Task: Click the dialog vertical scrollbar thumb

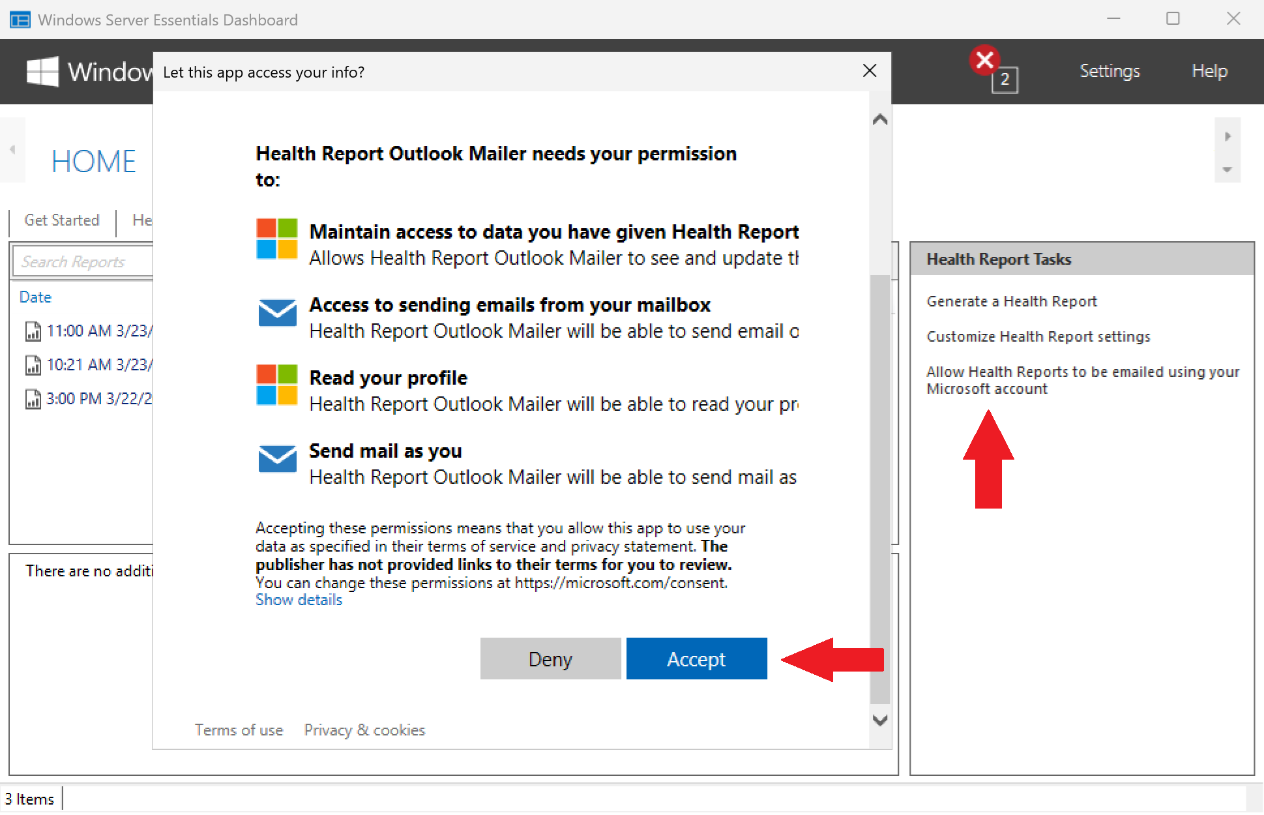Action: coord(880,489)
